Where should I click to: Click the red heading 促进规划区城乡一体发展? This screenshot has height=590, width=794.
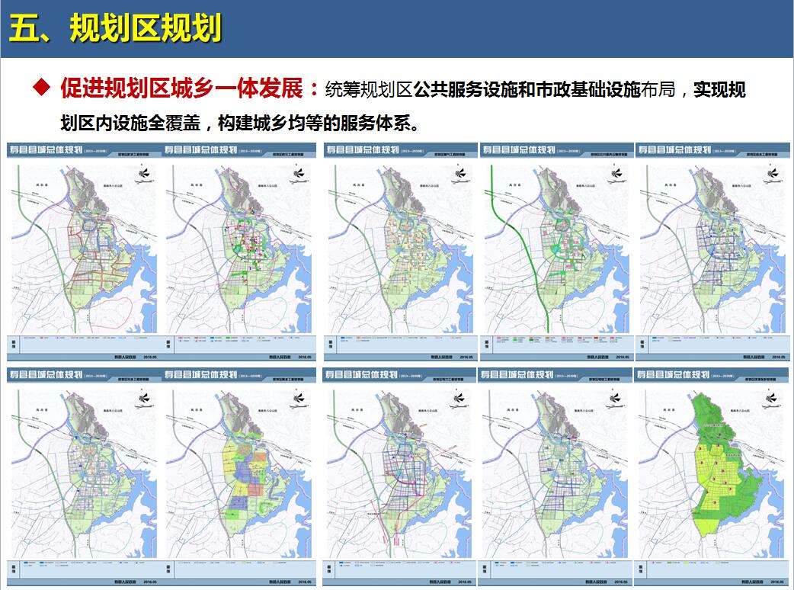(181, 89)
